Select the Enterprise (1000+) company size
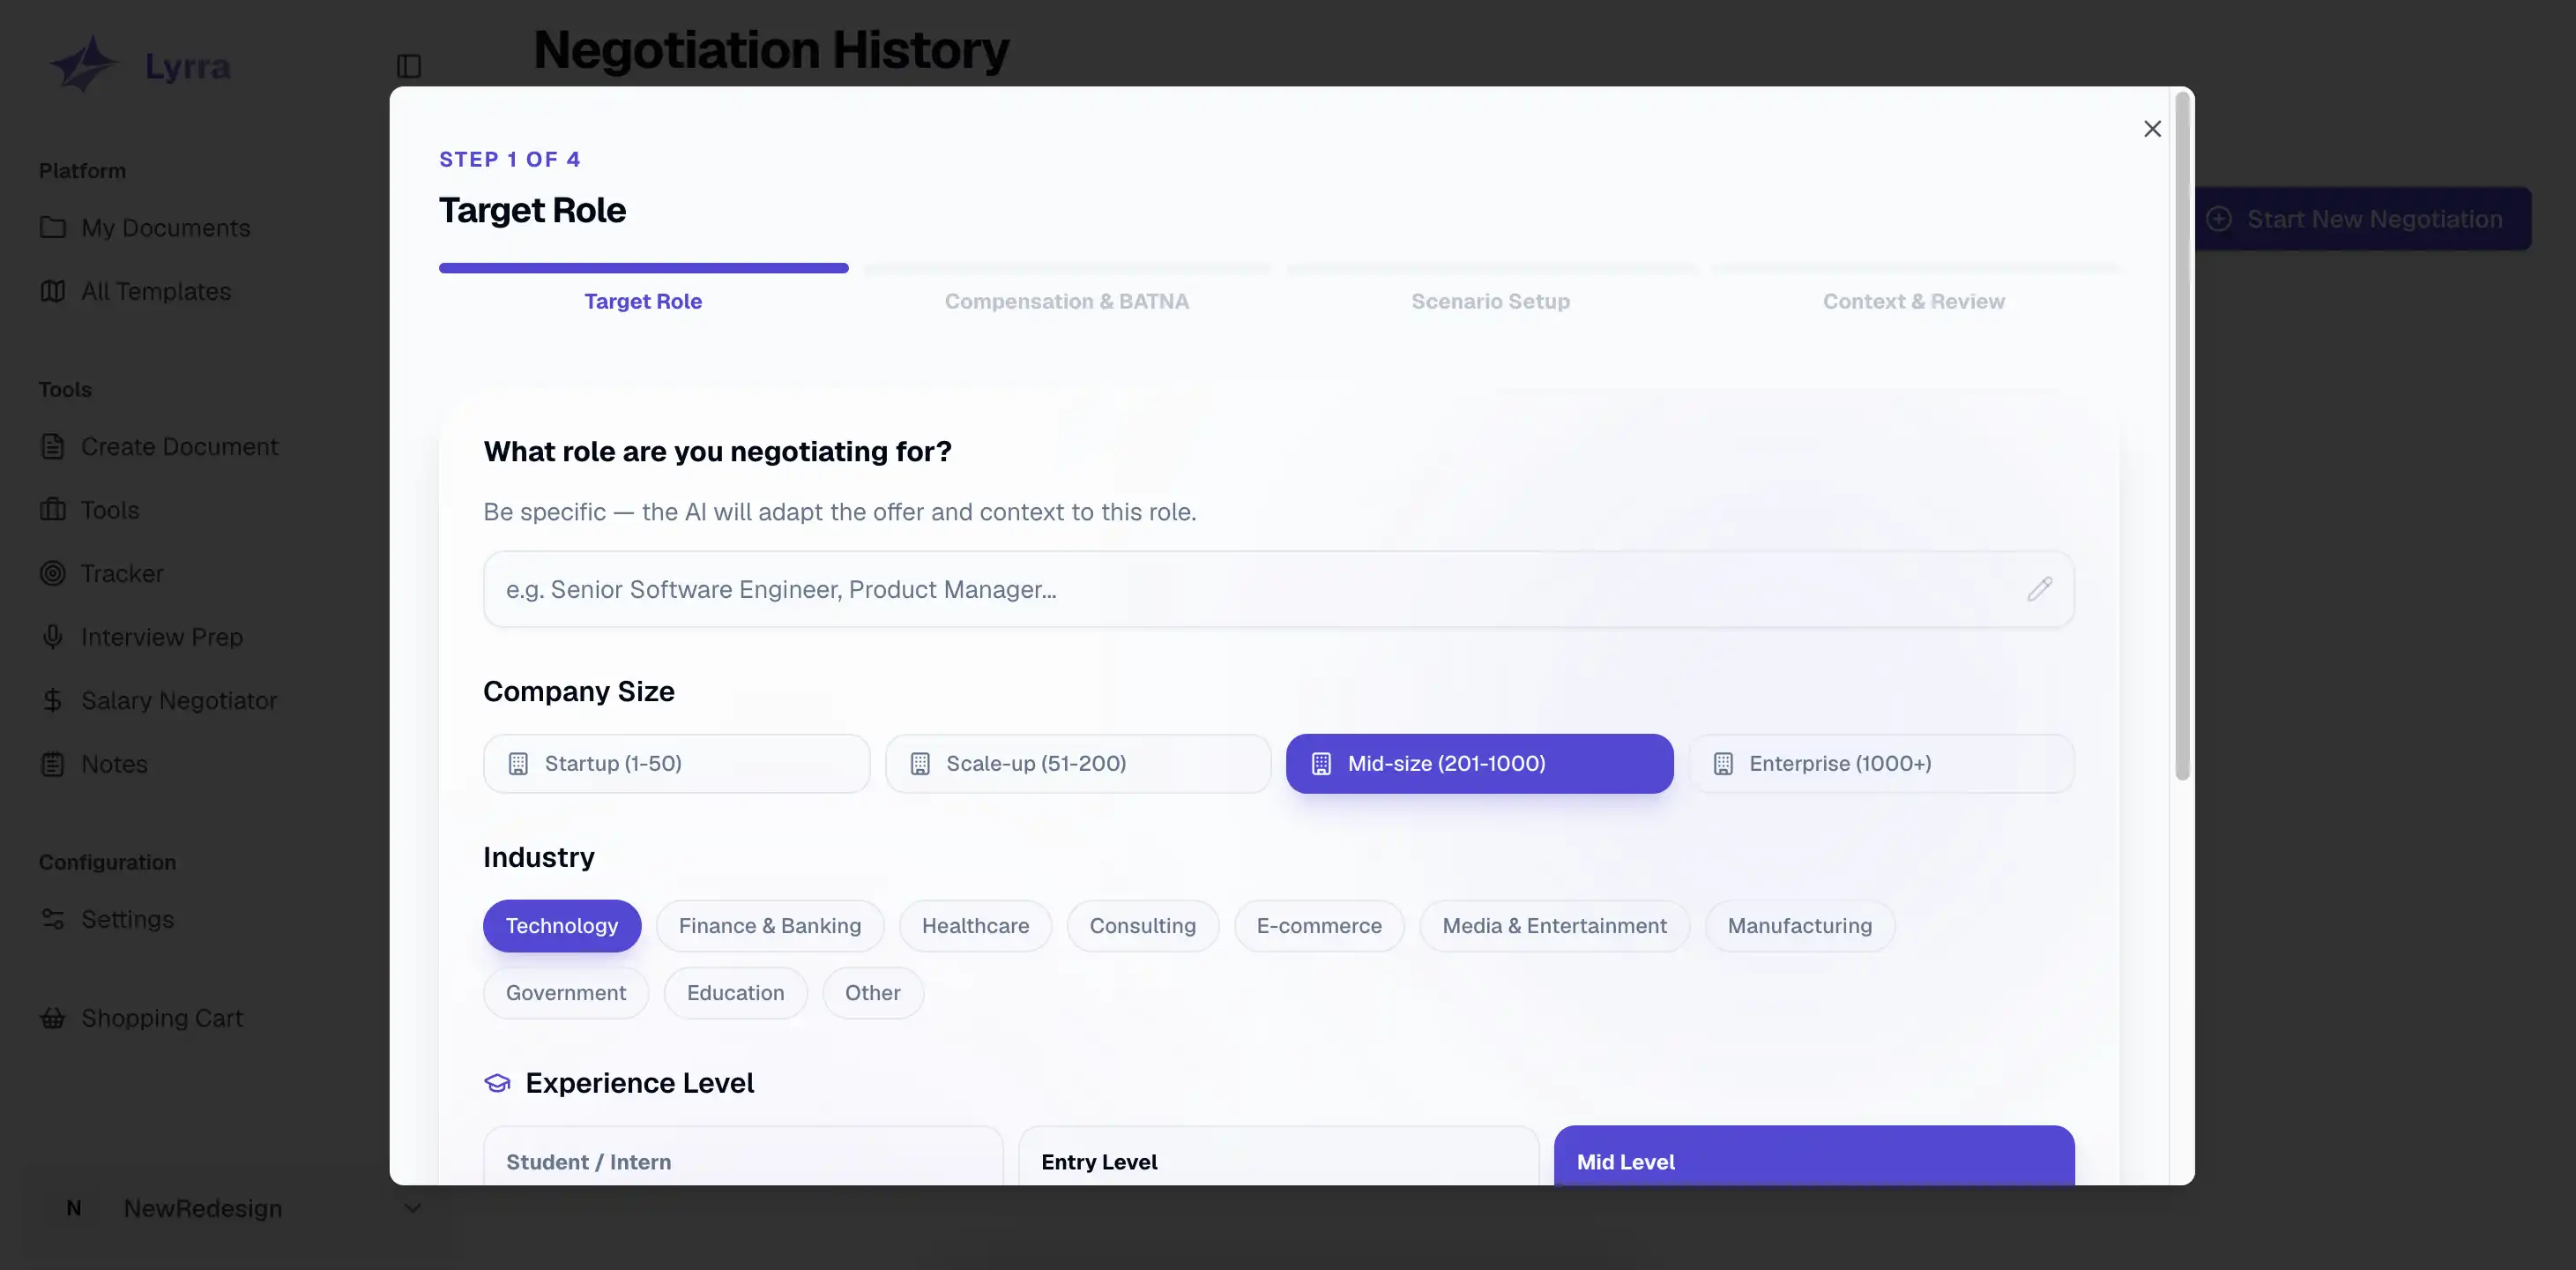2576x1270 pixels. pyautogui.click(x=1881, y=763)
